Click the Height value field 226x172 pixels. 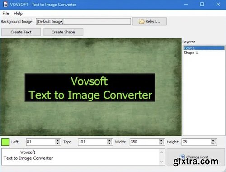point(196,142)
